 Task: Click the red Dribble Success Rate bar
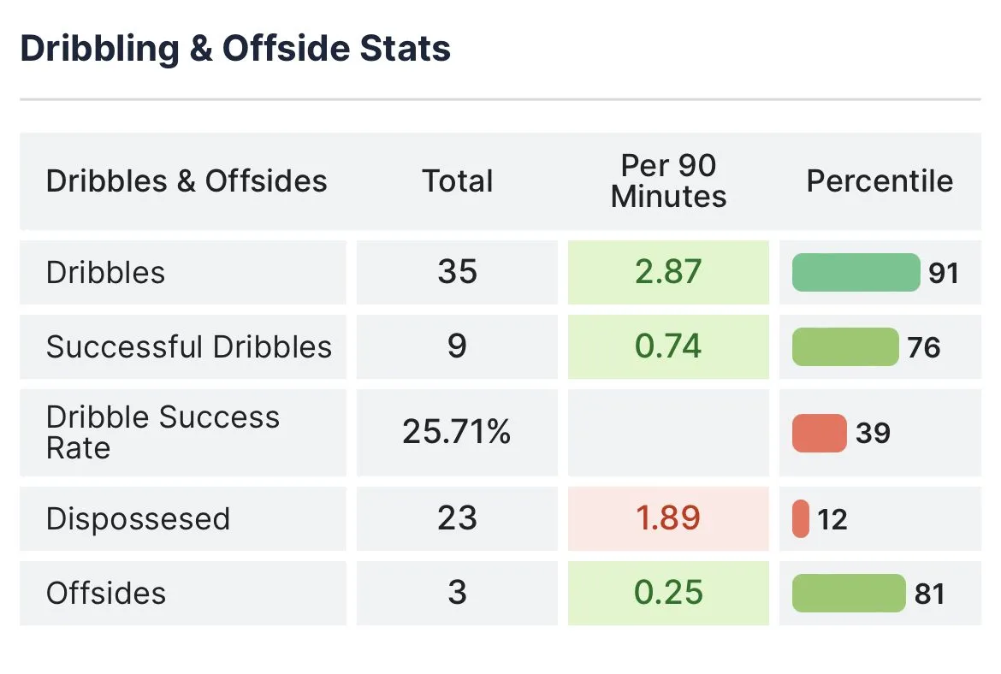[819, 433]
